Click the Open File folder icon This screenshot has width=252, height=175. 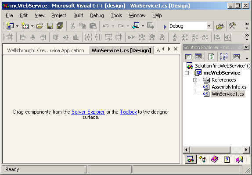[x=40, y=26]
